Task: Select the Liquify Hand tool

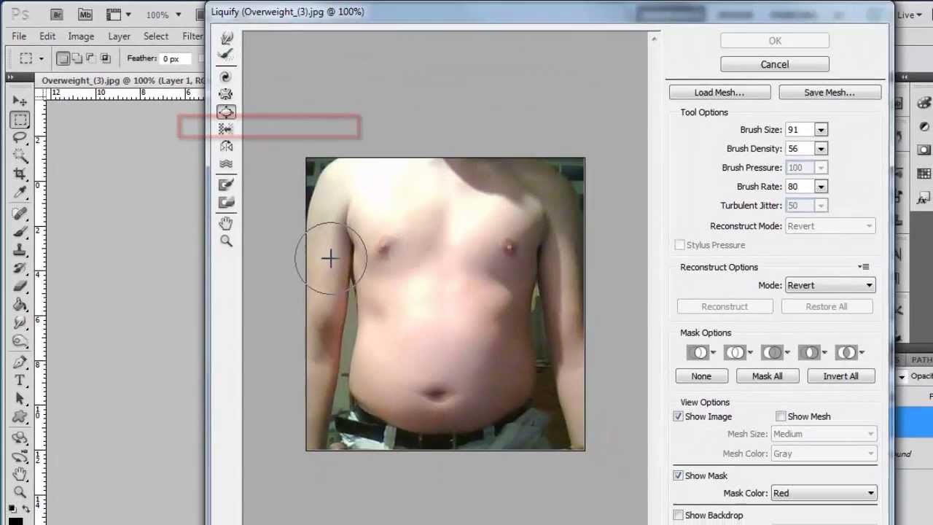Action: click(x=226, y=223)
